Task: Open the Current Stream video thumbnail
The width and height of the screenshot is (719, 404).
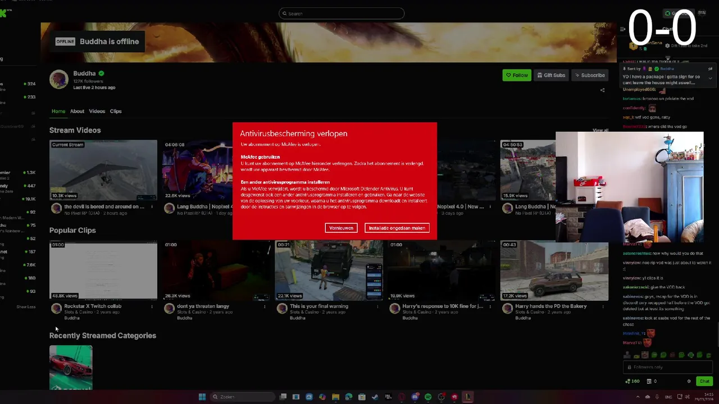Action: pos(103,170)
